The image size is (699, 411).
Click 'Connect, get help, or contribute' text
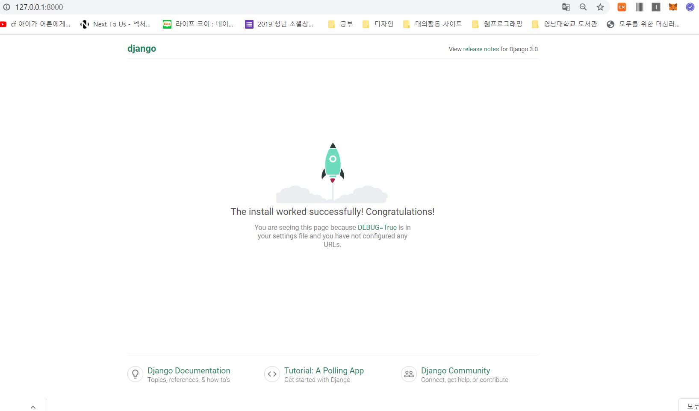pyautogui.click(x=465, y=380)
